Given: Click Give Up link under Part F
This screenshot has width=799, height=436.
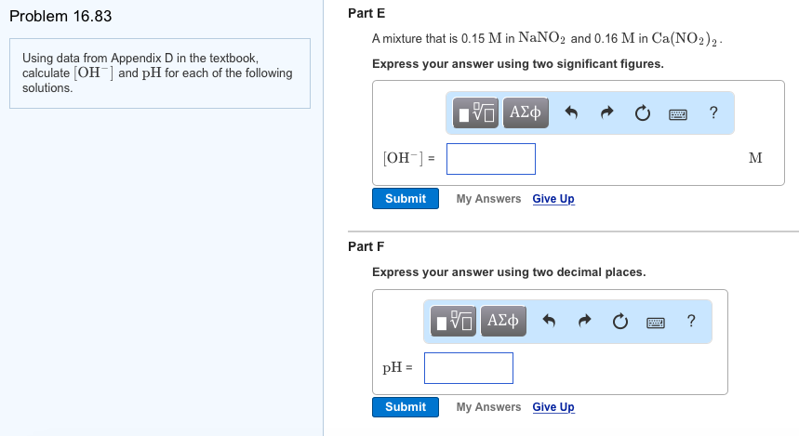Looking at the screenshot, I should click(553, 407).
